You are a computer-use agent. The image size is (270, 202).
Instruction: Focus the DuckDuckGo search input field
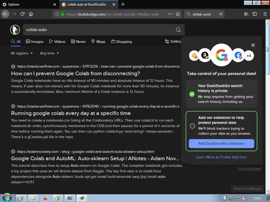point(99,30)
